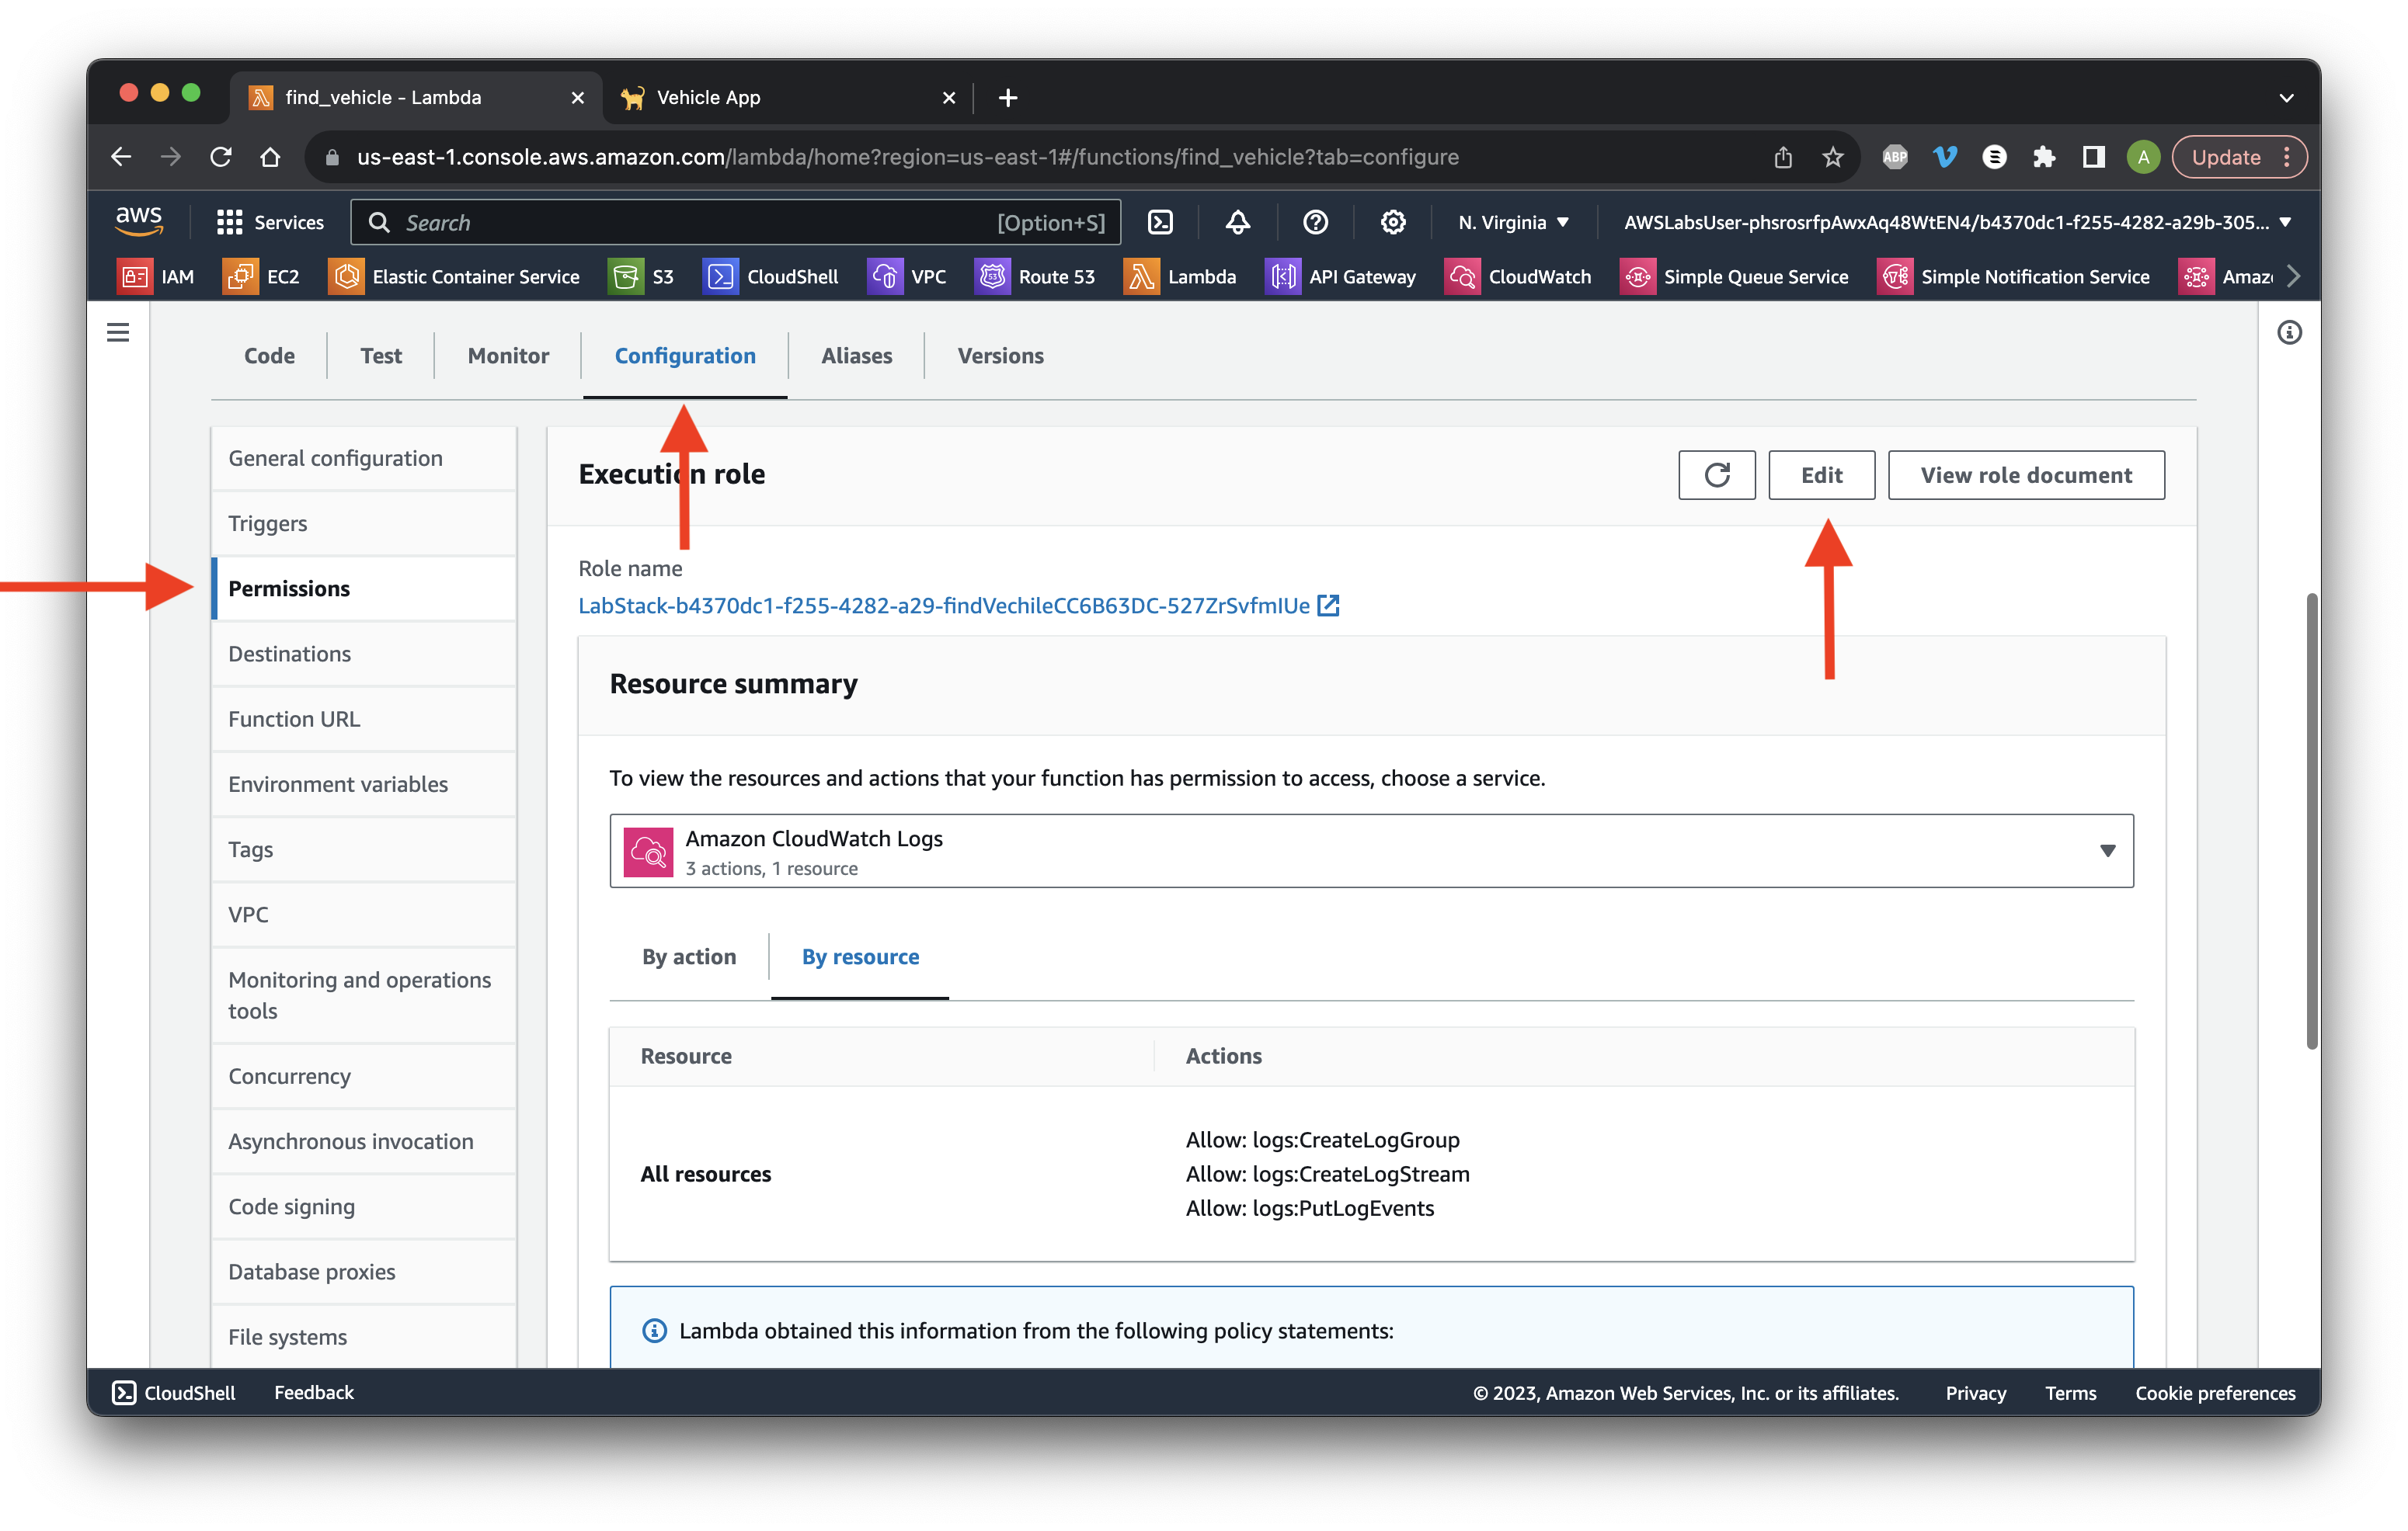
Task: Share this page from the address bar
Action: click(x=1783, y=157)
